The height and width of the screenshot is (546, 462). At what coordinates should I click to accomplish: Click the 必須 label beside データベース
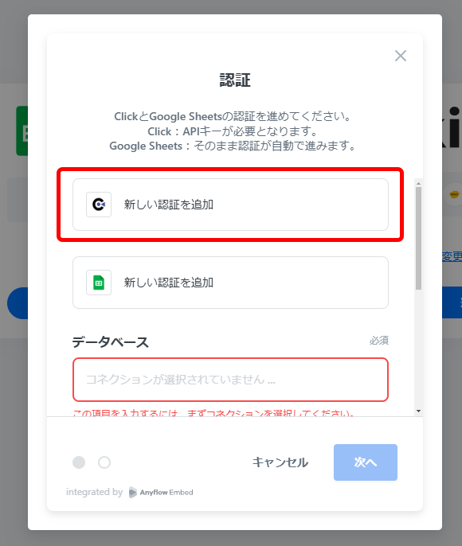click(378, 340)
